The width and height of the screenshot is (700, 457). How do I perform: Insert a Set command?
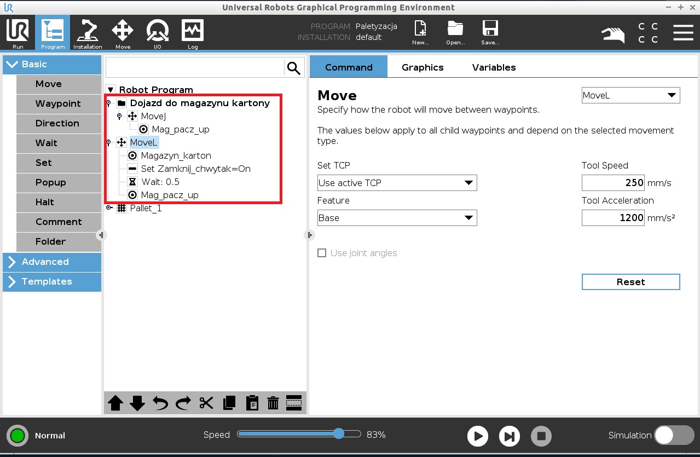(59, 163)
